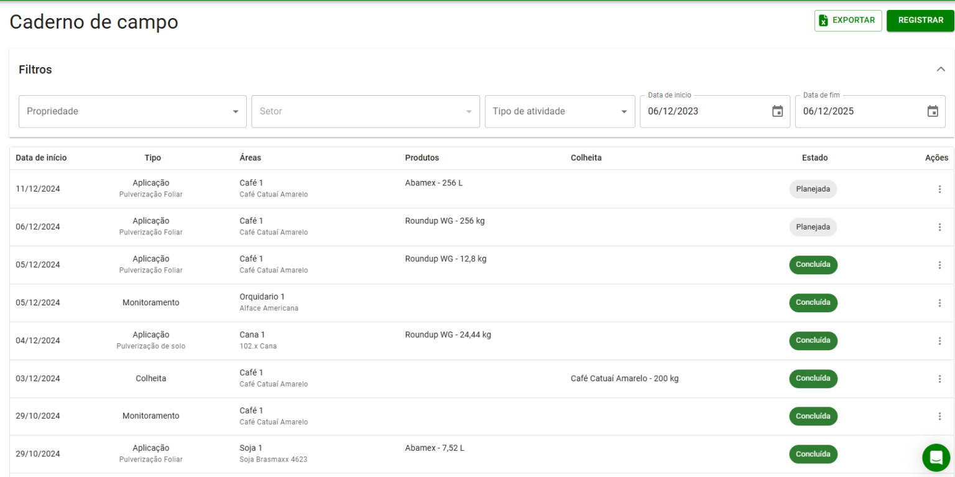The height and width of the screenshot is (477, 955).
Task: Click the crop label 102.x Cana
Action: [258, 346]
